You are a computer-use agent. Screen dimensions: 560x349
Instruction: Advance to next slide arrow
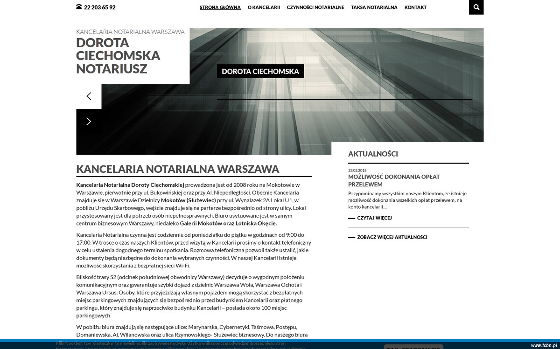[x=89, y=122]
